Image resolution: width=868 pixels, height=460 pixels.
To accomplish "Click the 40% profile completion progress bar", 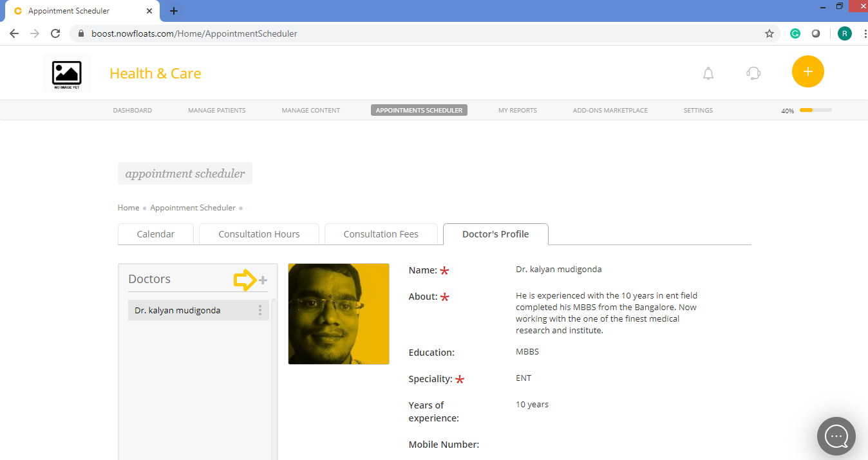I will click(816, 111).
